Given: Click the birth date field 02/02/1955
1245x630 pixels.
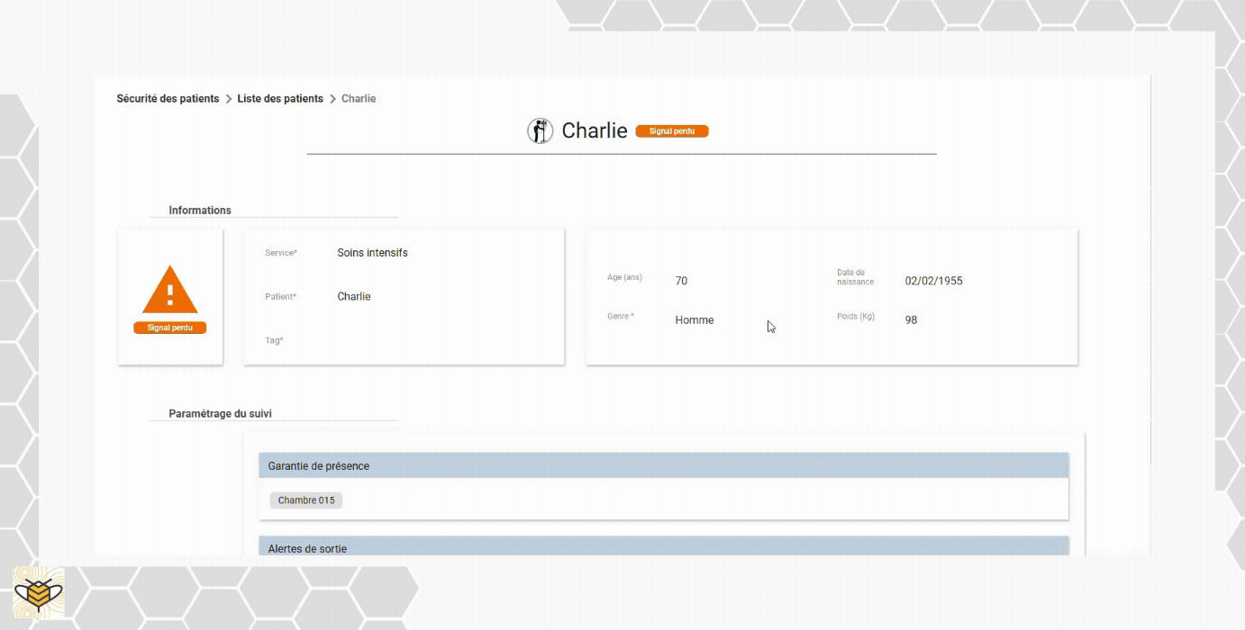Looking at the screenshot, I should pos(934,281).
